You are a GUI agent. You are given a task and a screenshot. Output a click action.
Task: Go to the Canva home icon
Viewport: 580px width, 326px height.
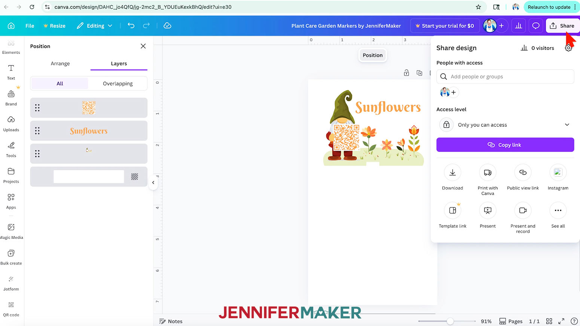click(11, 26)
